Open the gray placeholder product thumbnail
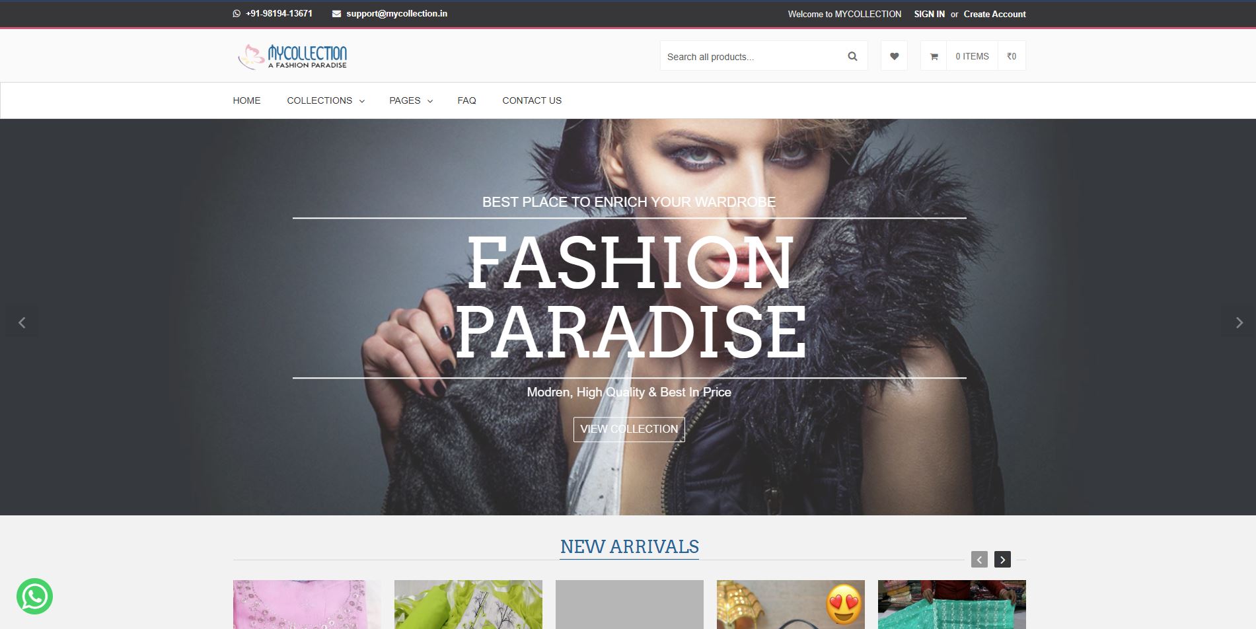This screenshot has height=629, width=1256. pyautogui.click(x=630, y=605)
